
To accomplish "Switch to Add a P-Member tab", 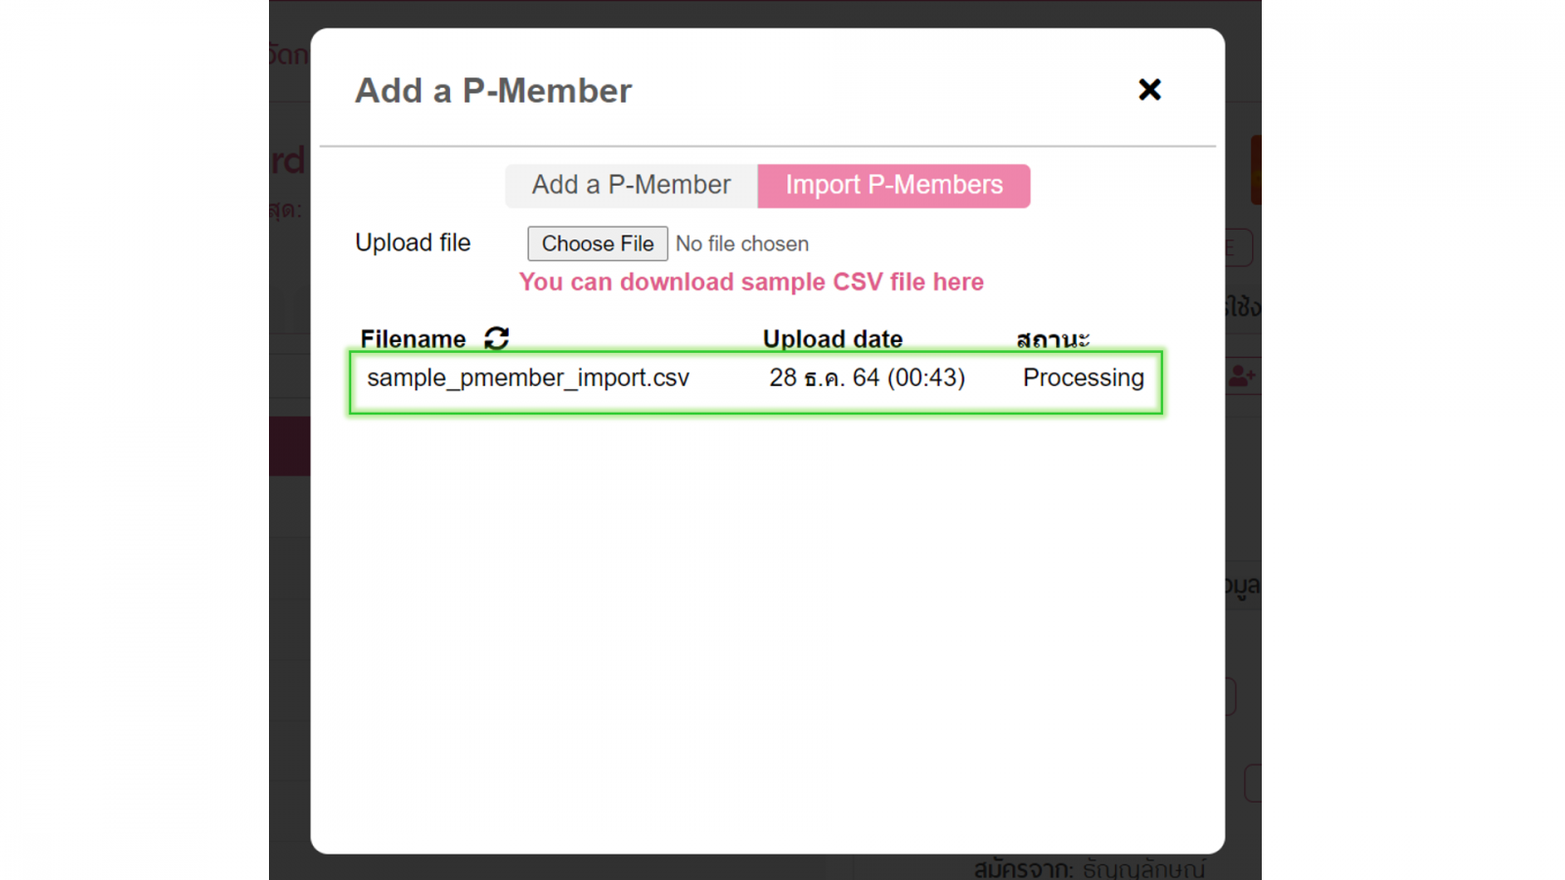I will (631, 185).
